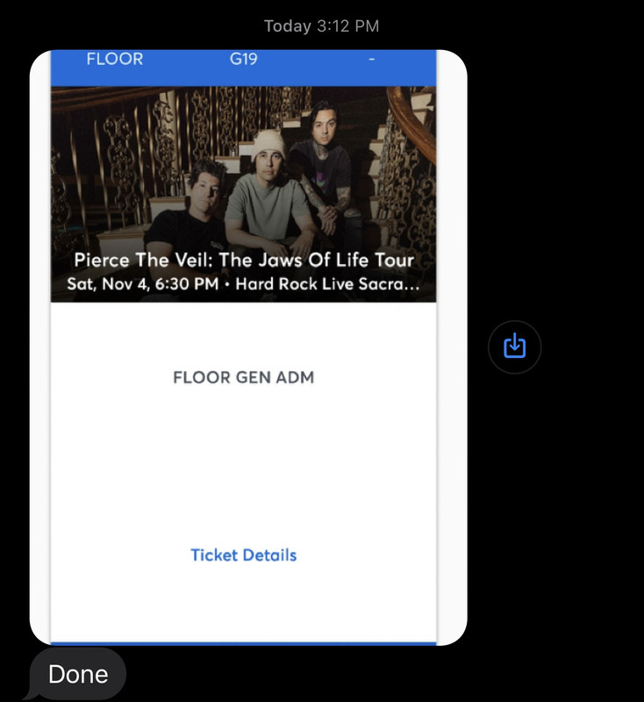
Task: Select the FLOOR GEN ADM label
Action: tap(243, 377)
